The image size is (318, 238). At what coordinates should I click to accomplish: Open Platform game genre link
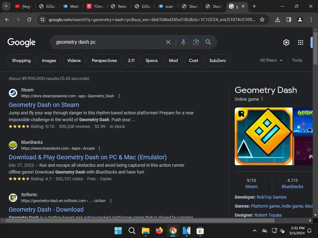(265, 206)
